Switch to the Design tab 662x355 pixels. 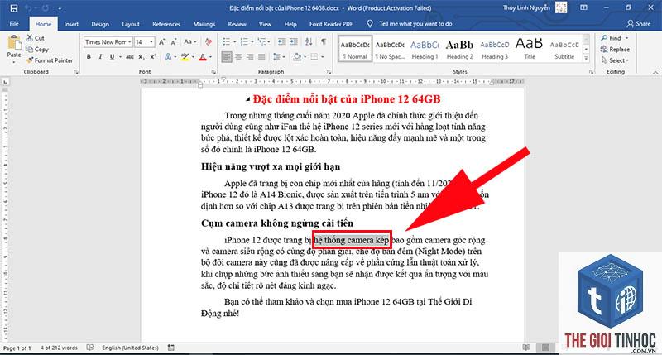100,24
